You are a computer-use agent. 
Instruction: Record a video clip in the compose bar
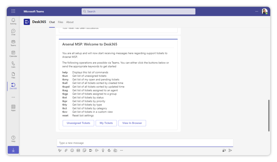coord(224,150)
